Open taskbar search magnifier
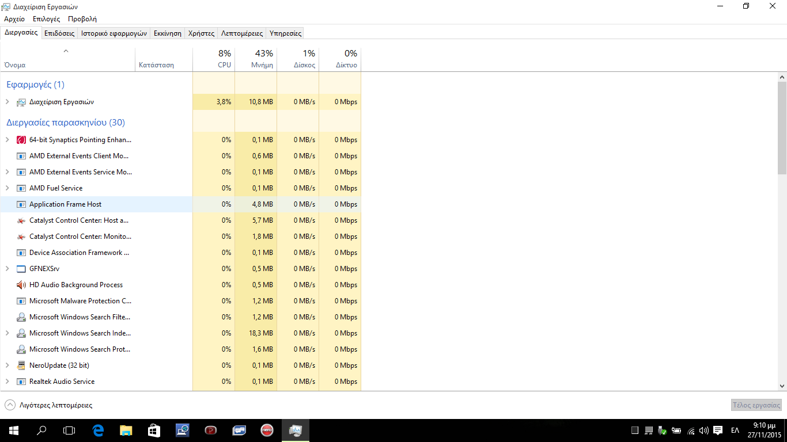This screenshot has height=442, width=787. (x=41, y=430)
